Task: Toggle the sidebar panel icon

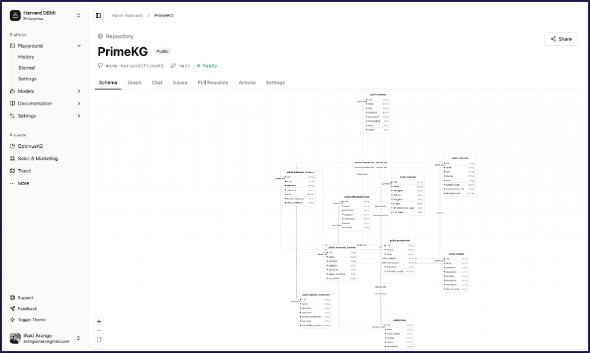Action: [x=99, y=16]
